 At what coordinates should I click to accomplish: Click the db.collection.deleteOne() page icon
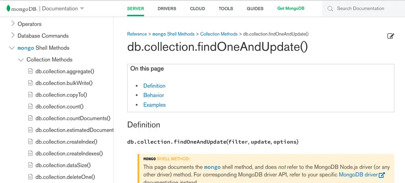pos(30,177)
